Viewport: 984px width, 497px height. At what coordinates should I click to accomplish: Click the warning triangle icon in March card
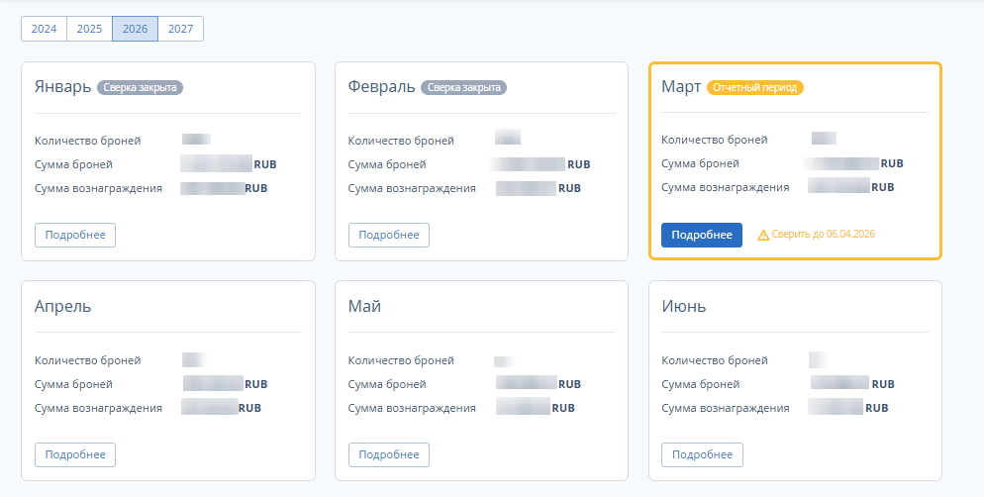[763, 236]
